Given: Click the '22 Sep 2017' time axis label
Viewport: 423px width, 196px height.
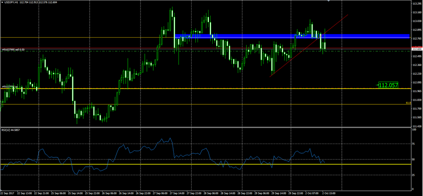Looking at the screenshot, I should tap(8, 193).
